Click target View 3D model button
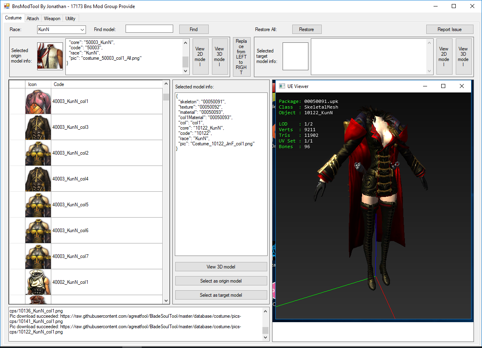 click(x=463, y=57)
